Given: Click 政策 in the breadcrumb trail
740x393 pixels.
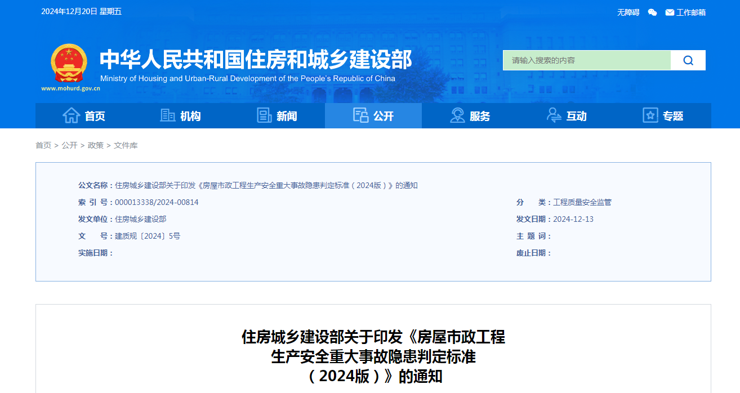Looking at the screenshot, I should [x=96, y=145].
